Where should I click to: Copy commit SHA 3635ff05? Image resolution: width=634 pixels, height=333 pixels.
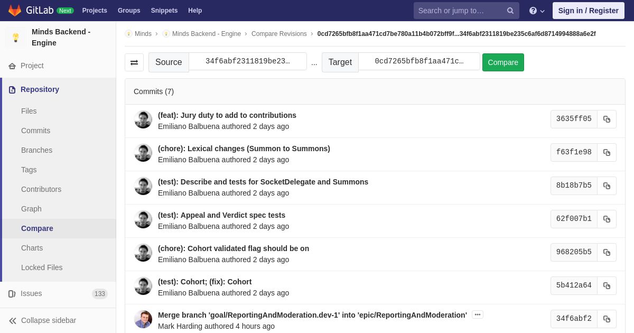[607, 119]
